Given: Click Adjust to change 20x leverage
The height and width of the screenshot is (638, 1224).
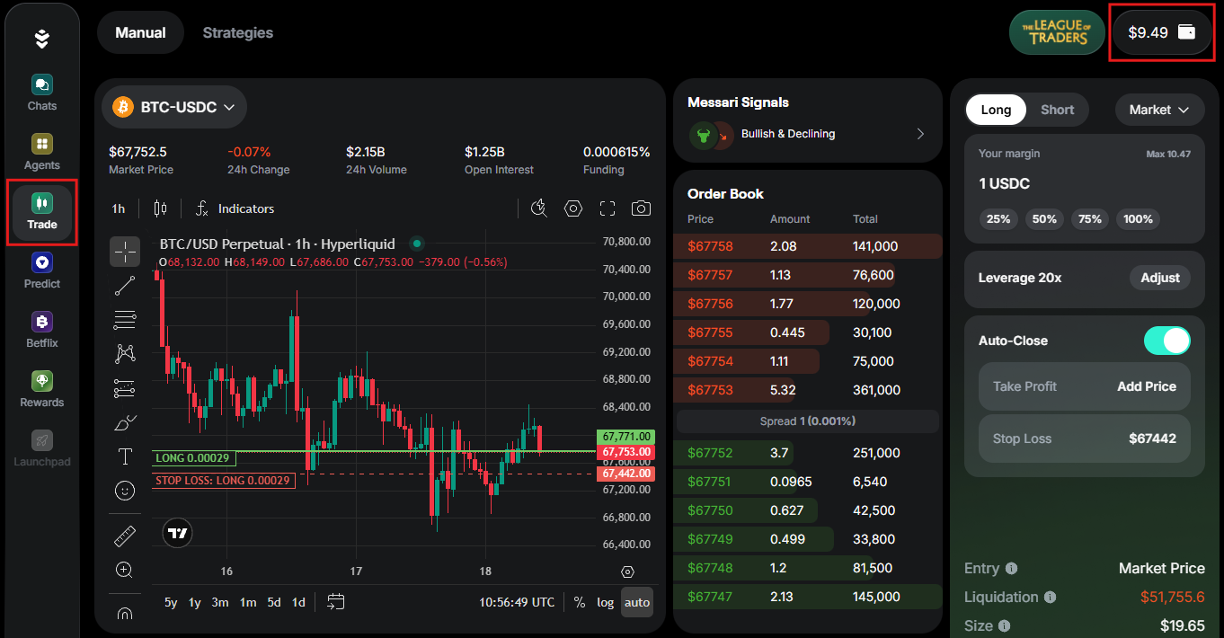Looking at the screenshot, I should [x=1159, y=278].
